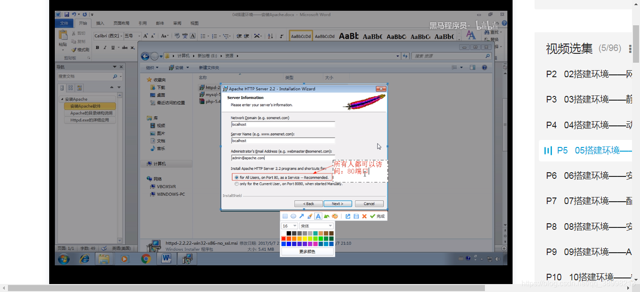Open the 文件 tab in Word
This screenshot has width=640, height=292.
pos(64,23)
